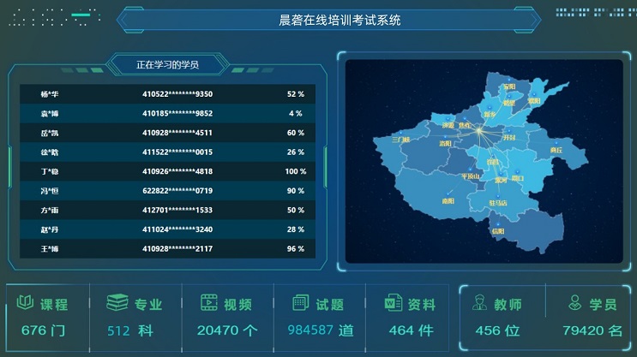Click the 512 科 majors count
This screenshot has width=637, height=357.
click(x=130, y=330)
